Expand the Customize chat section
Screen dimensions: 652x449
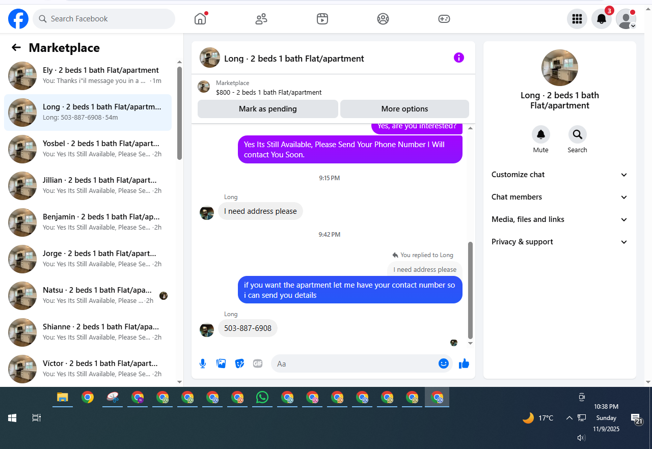pos(560,175)
